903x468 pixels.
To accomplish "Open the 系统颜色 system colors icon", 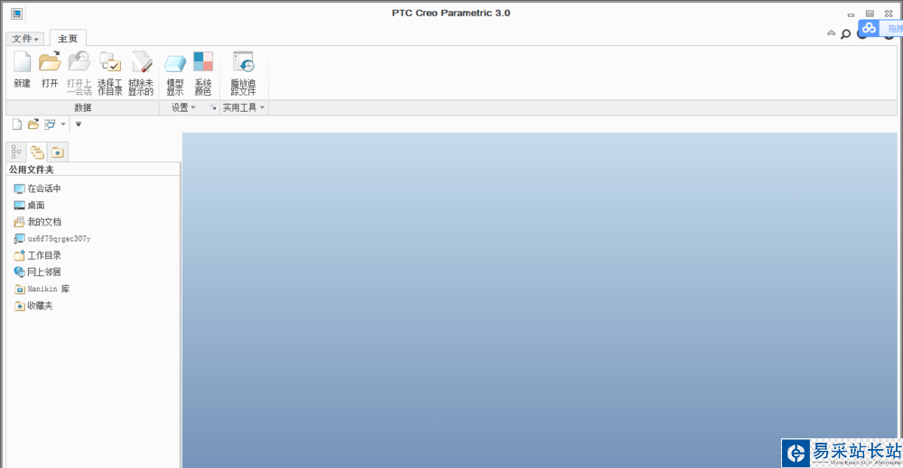I will 202,72.
